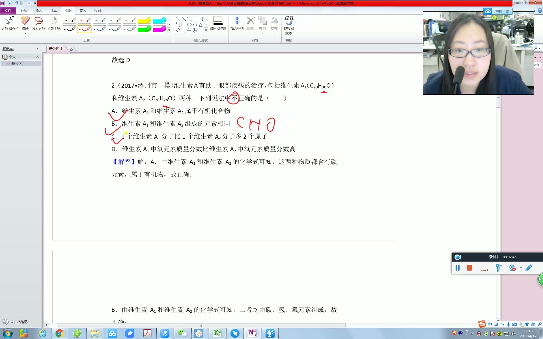Launch Adobe Reader from the taskbar
This screenshot has width=543, height=339.
click(x=147, y=333)
